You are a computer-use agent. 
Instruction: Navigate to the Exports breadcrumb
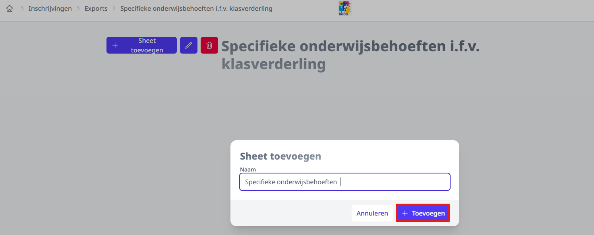coord(96,8)
